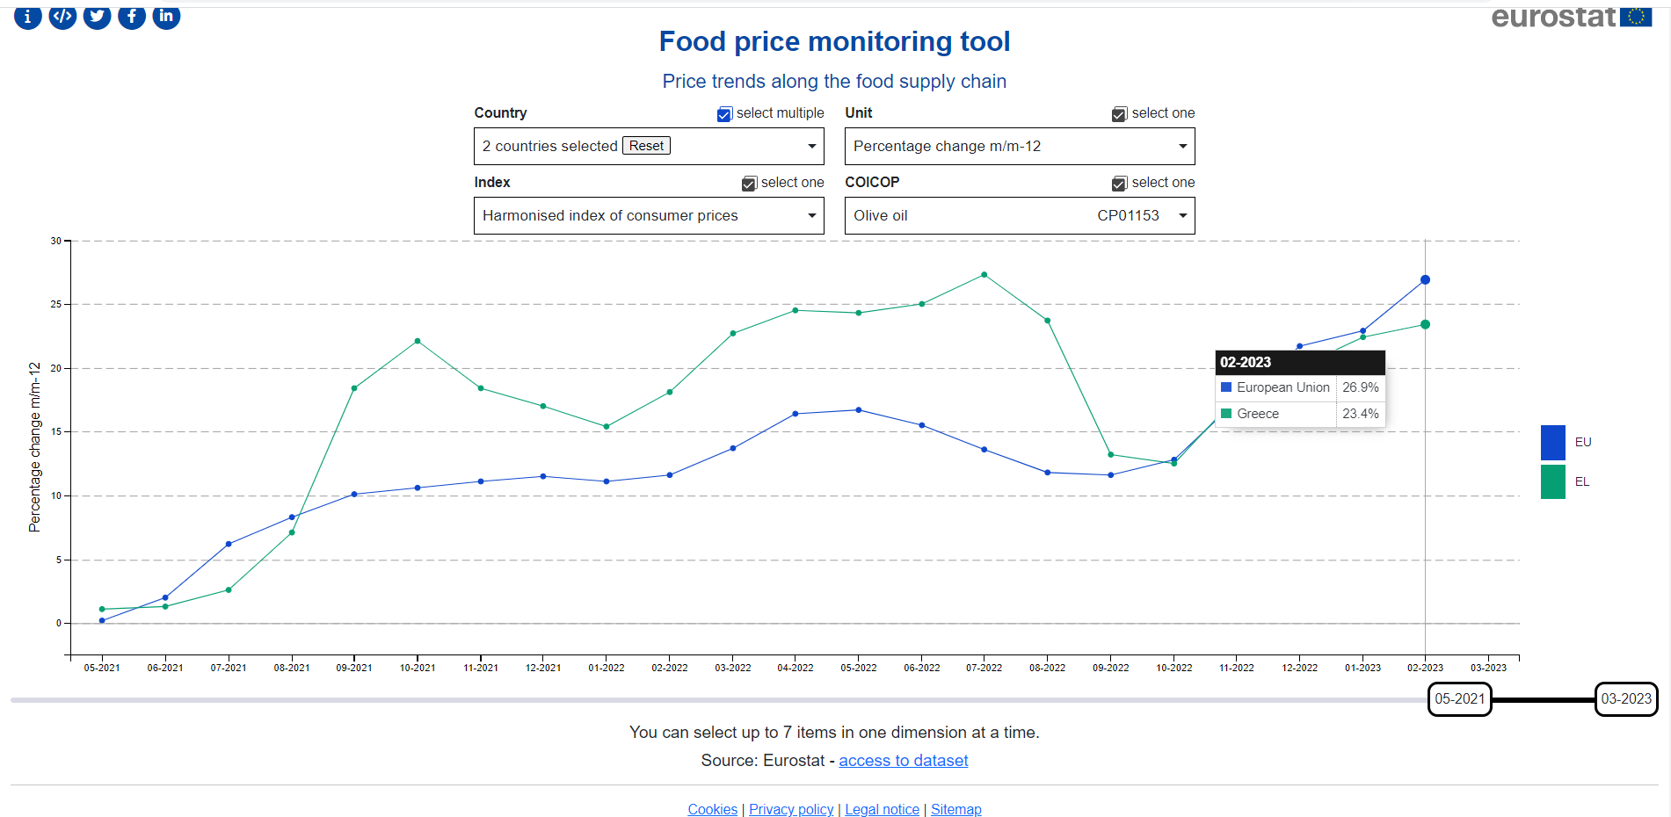Toggle Country select multiple checkbox
The width and height of the screenshot is (1671, 817).
(x=724, y=114)
